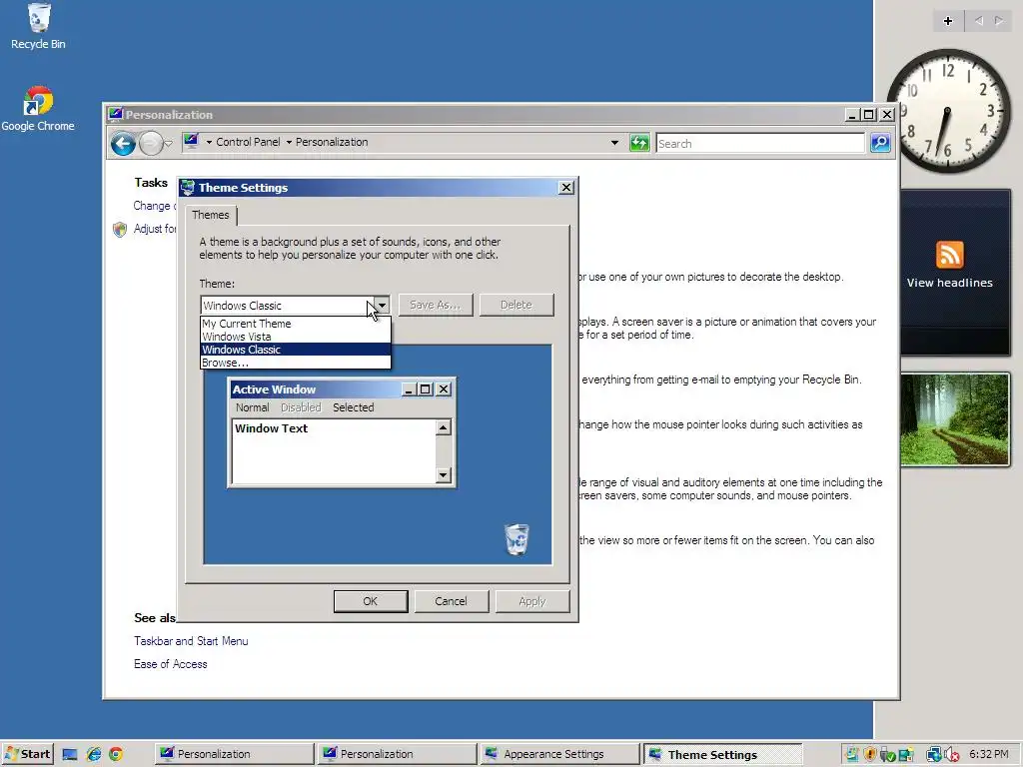Click the recycle bin in theme preview
The height and width of the screenshot is (767, 1023).
click(x=516, y=538)
